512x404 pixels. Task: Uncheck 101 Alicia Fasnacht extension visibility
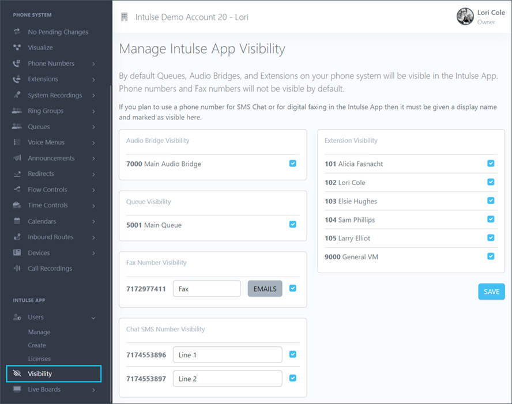[x=491, y=164]
